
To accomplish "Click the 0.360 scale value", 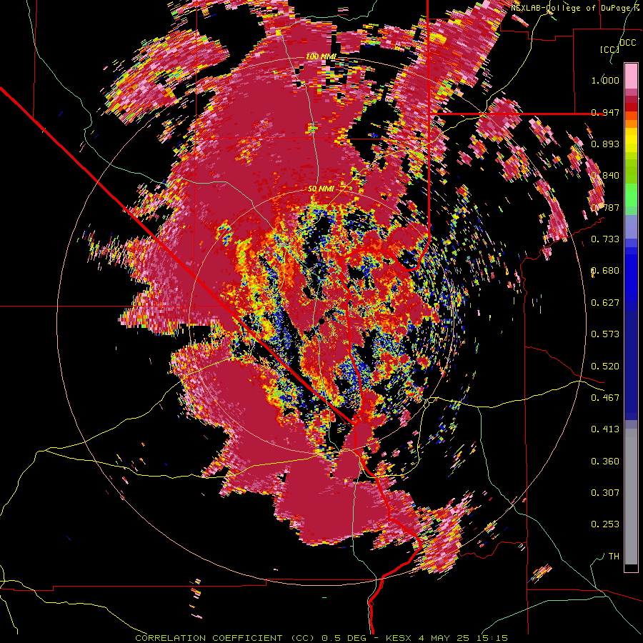I will (605, 462).
